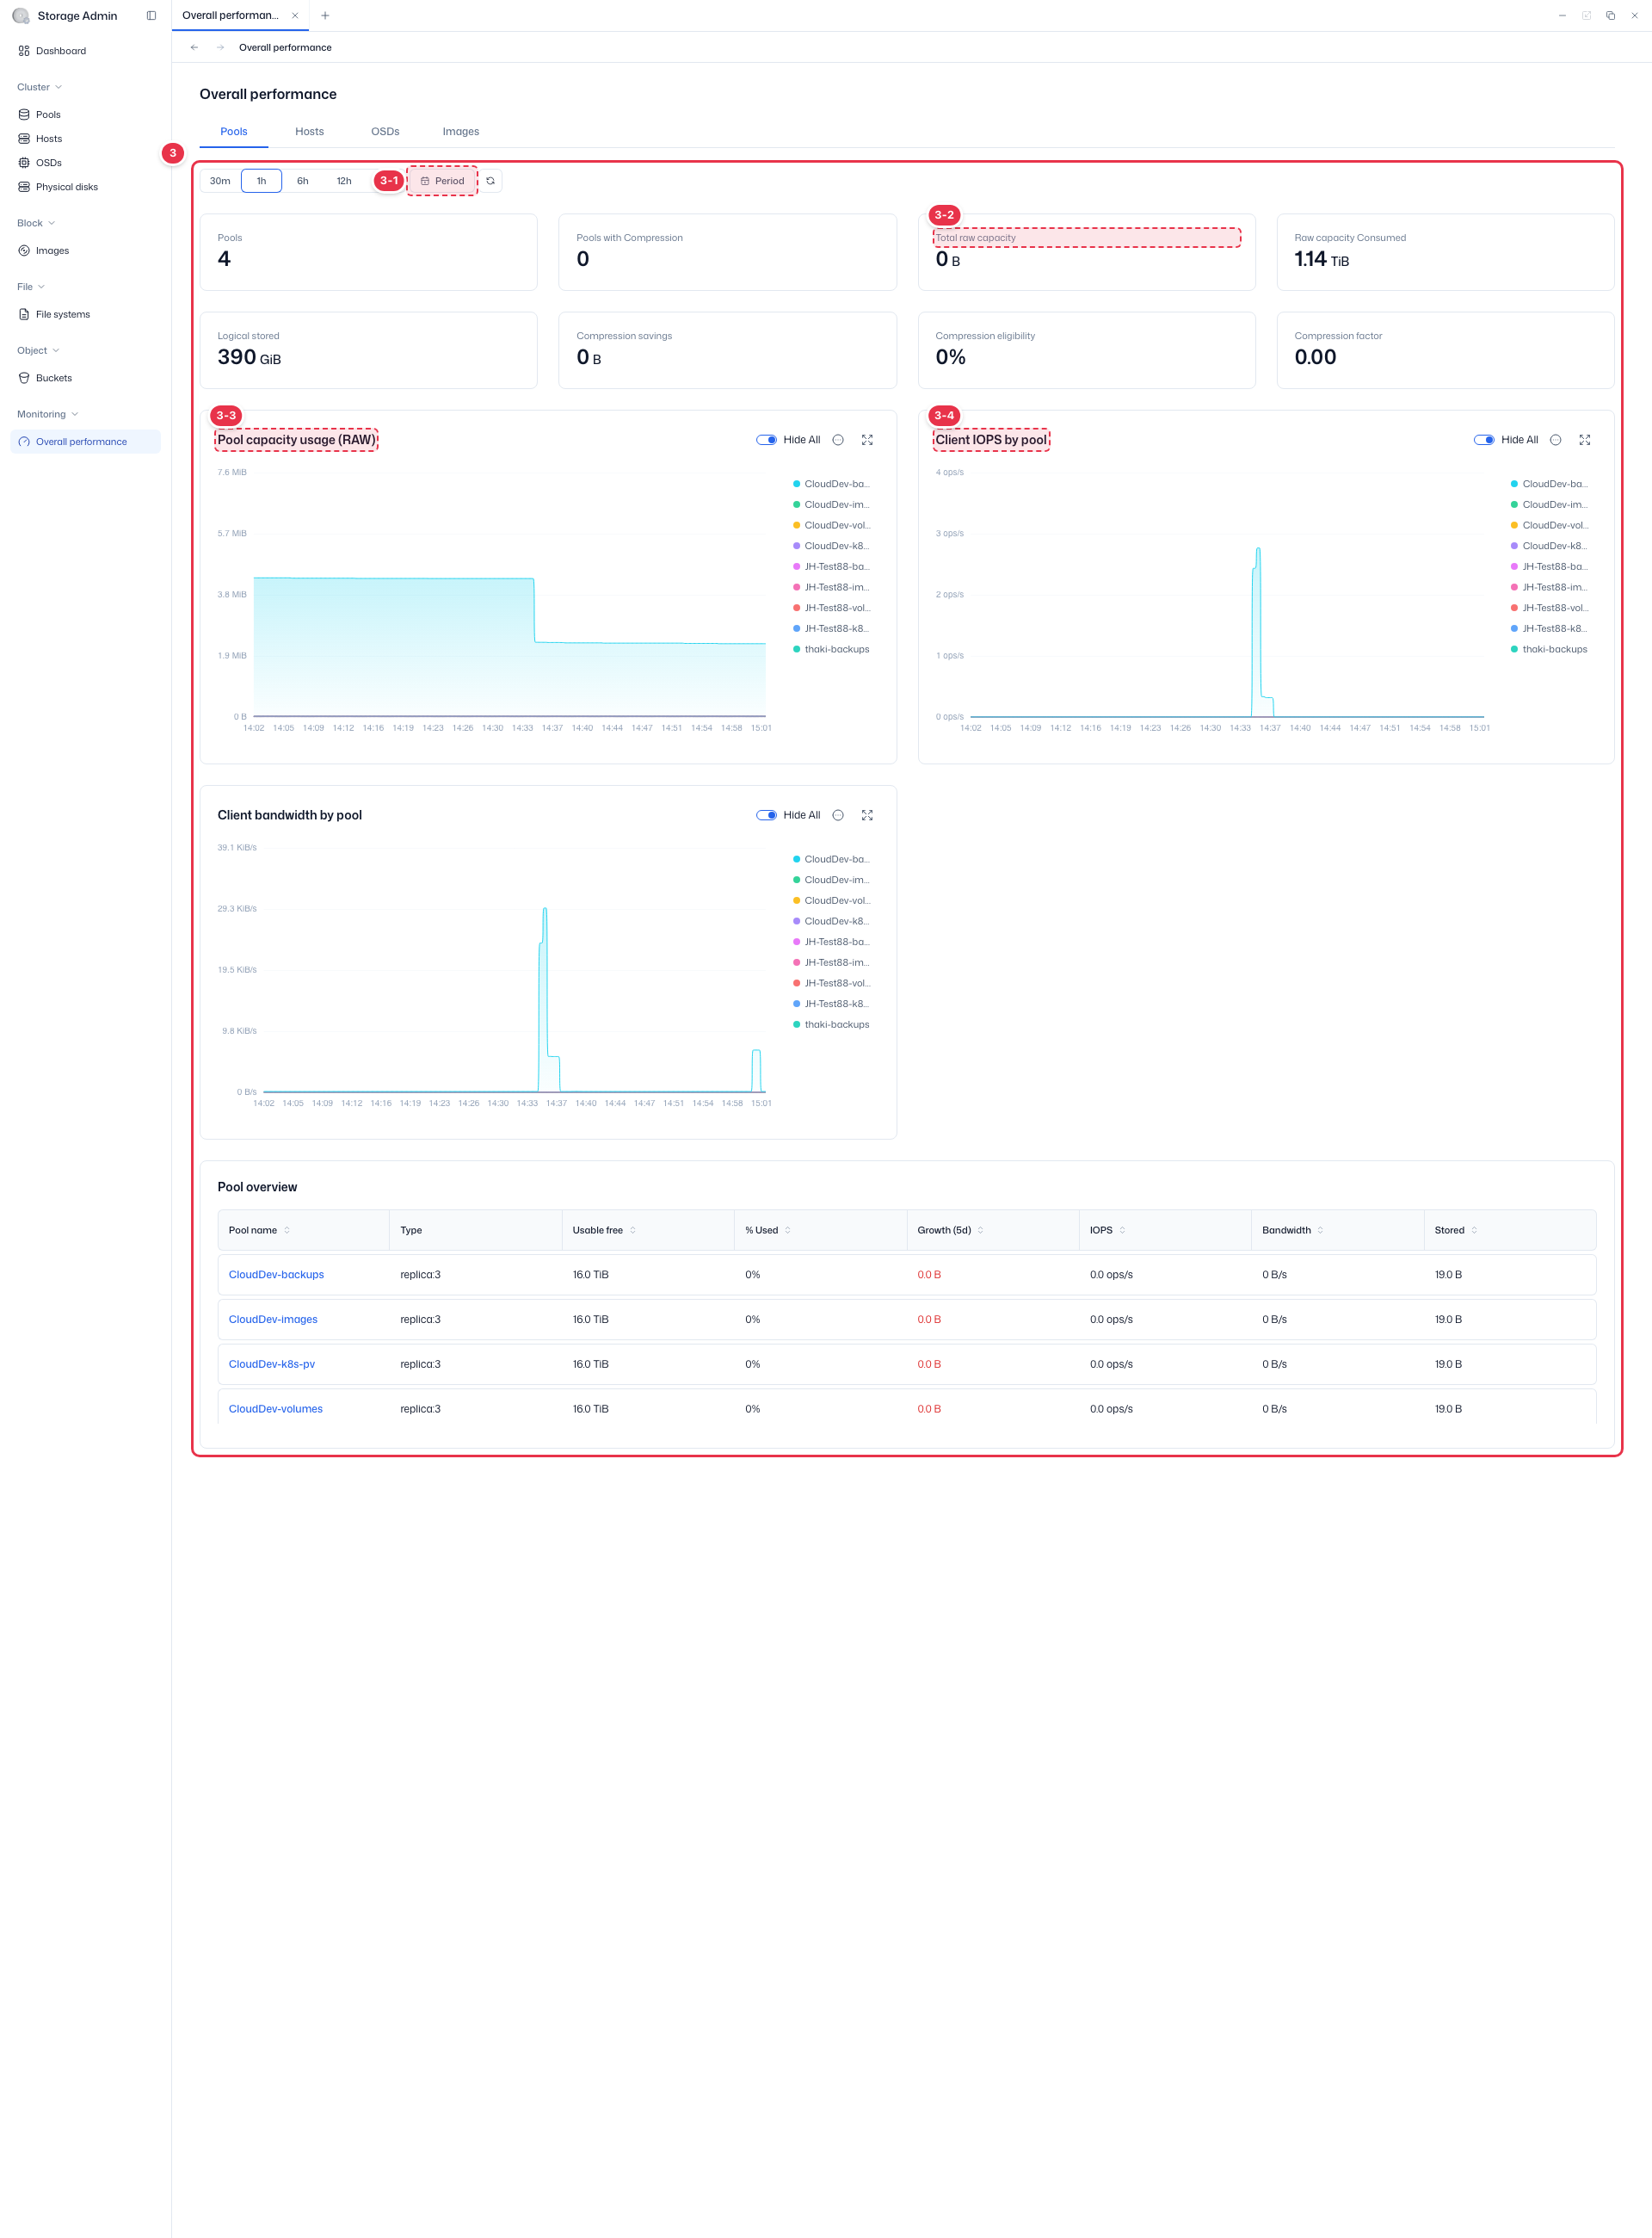Switch to the Hosts tab
This screenshot has width=1652, height=2238.
pyautogui.click(x=309, y=131)
